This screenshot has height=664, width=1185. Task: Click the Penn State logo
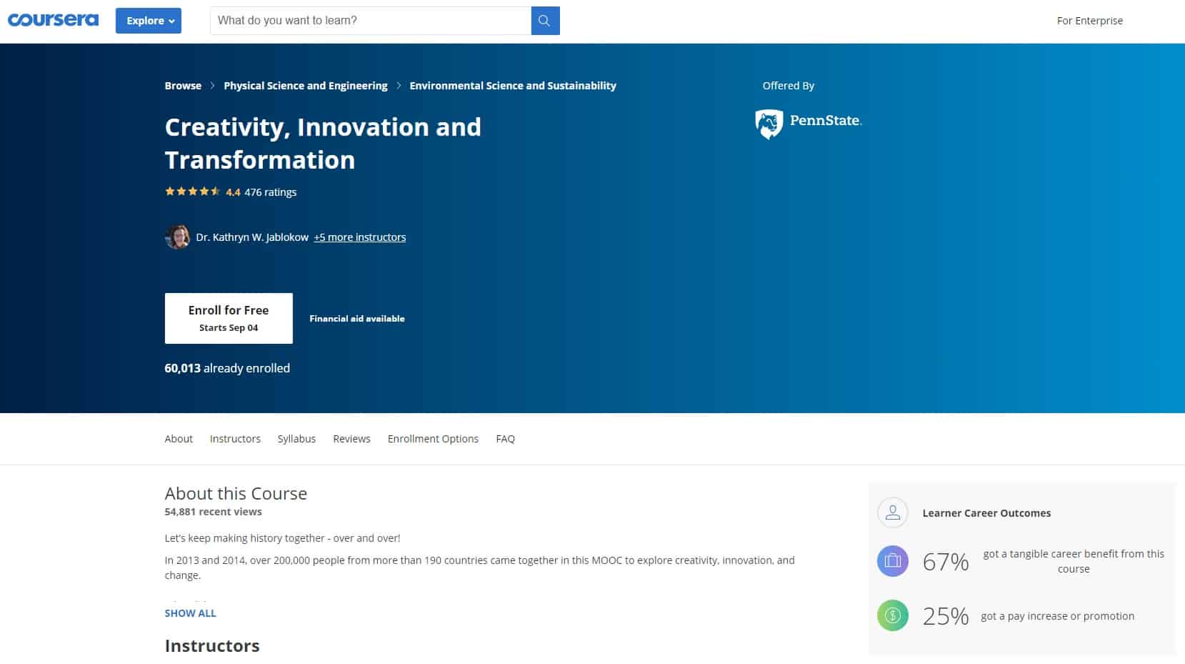808,124
